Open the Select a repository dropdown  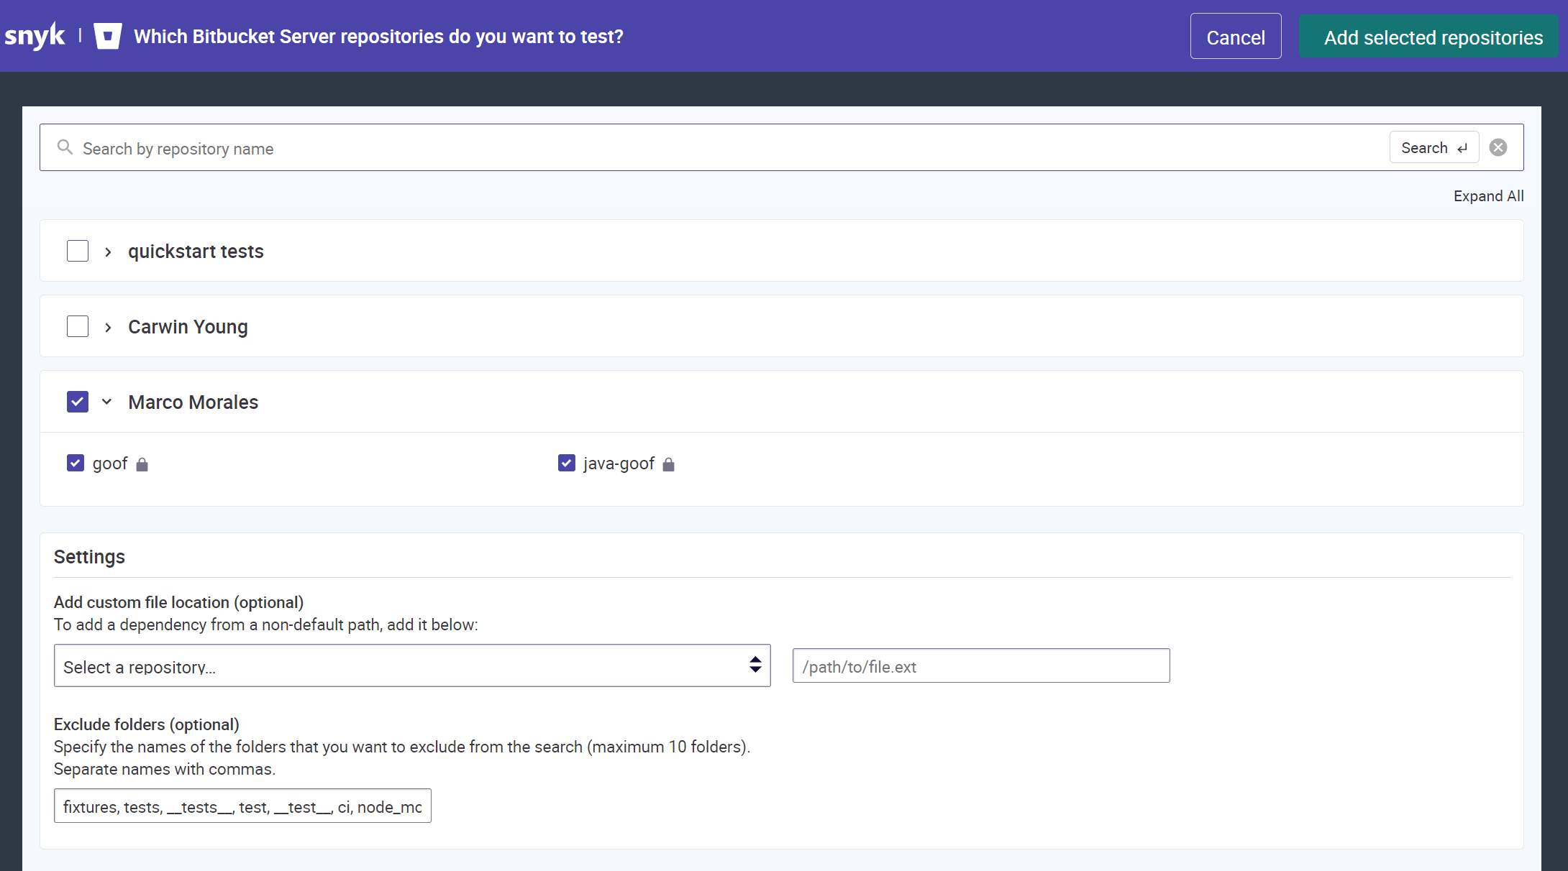[x=412, y=665]
